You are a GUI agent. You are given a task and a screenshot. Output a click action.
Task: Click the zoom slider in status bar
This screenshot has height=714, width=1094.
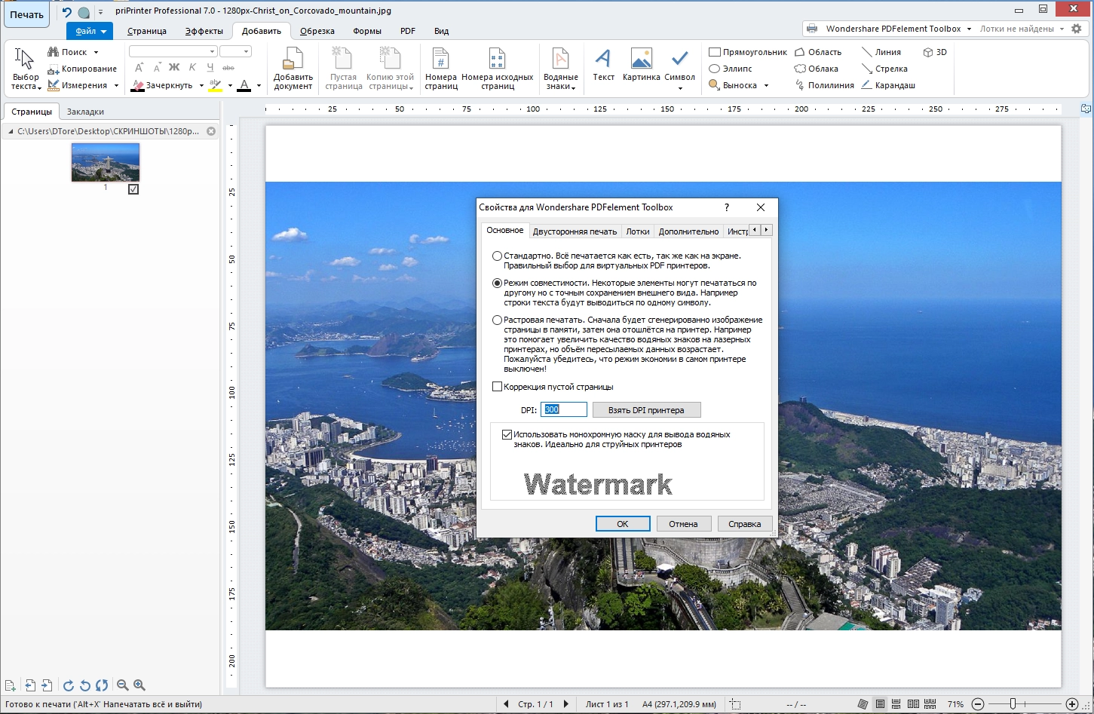(1013, 704)
